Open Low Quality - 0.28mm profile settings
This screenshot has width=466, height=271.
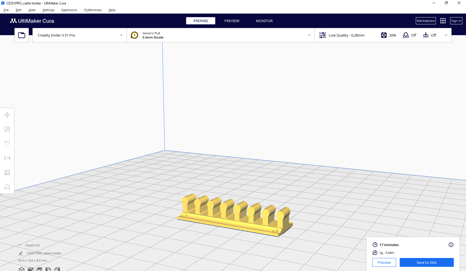coord(342,35)
